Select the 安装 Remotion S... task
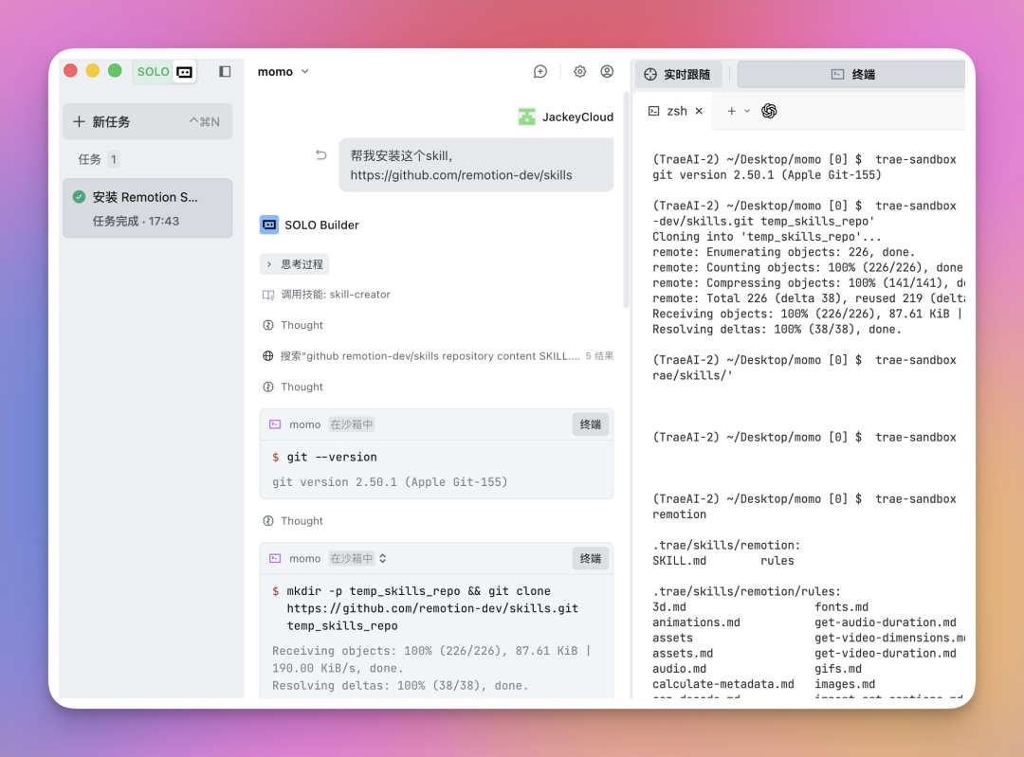Viewport: 1024px width, 757px height. point(148,208)
